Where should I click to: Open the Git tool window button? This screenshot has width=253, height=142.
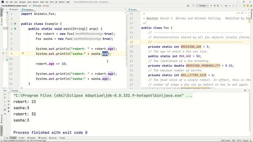(6, 138)
